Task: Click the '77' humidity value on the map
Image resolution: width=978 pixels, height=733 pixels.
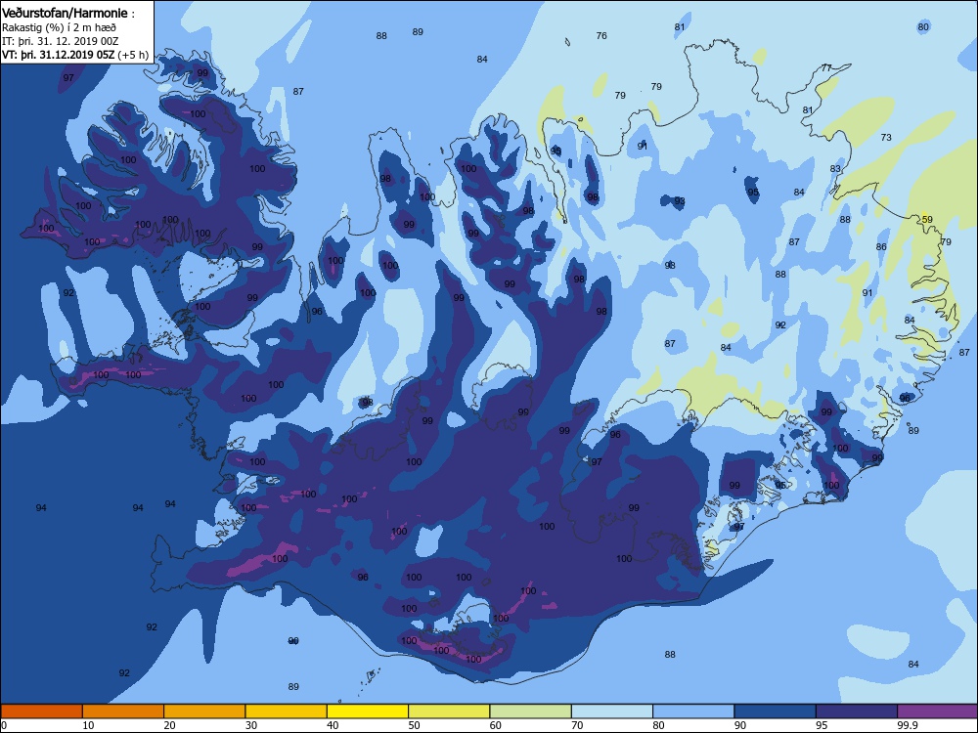Action: click(826, 68)
